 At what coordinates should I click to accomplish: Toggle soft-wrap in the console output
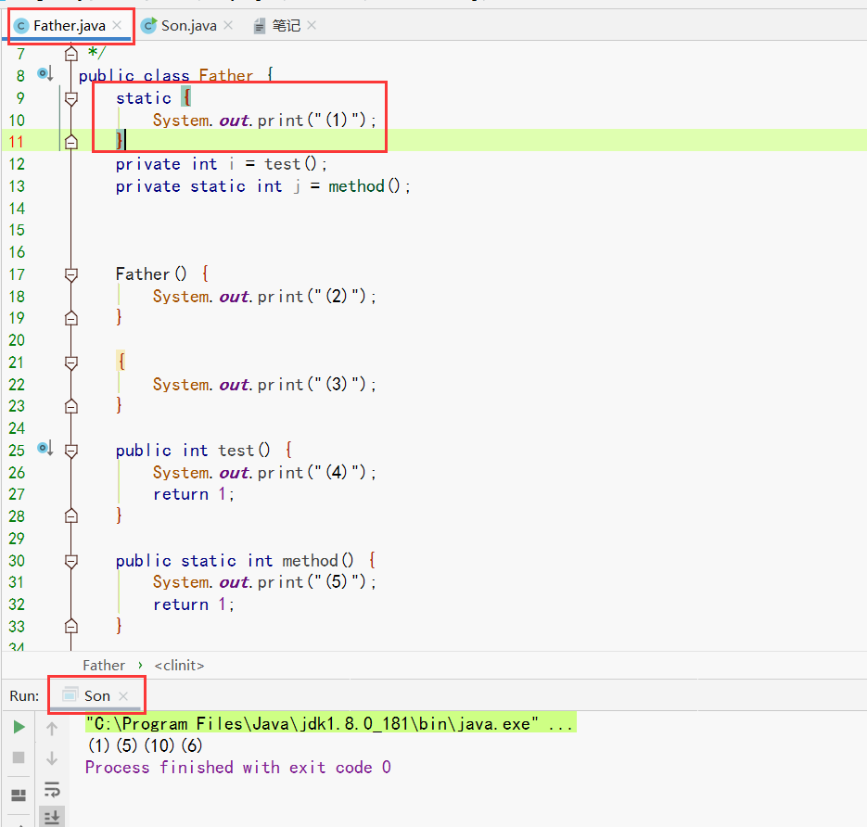pos(52,789)
